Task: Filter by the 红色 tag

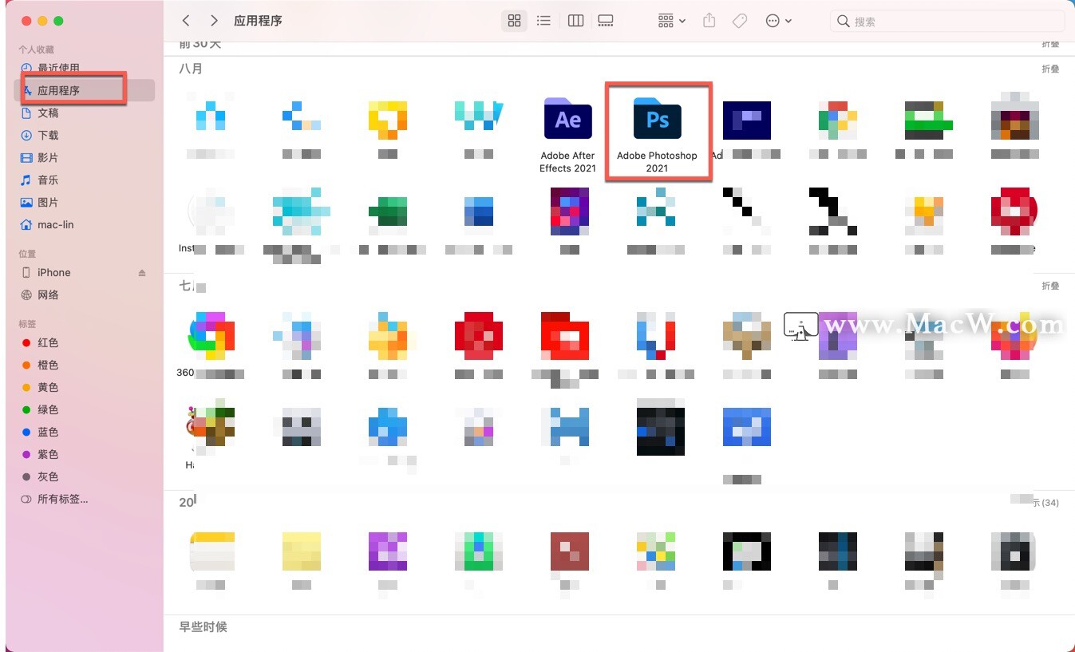Action: click(48, 343)
